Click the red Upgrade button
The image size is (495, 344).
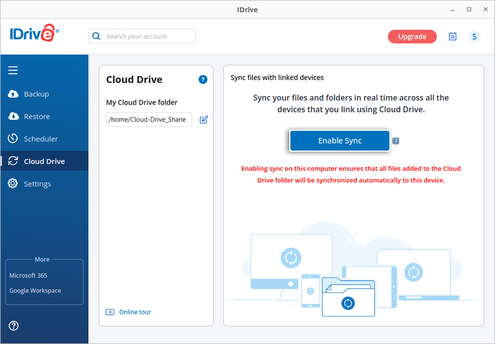pyautogui.click(x=412, y=37)
